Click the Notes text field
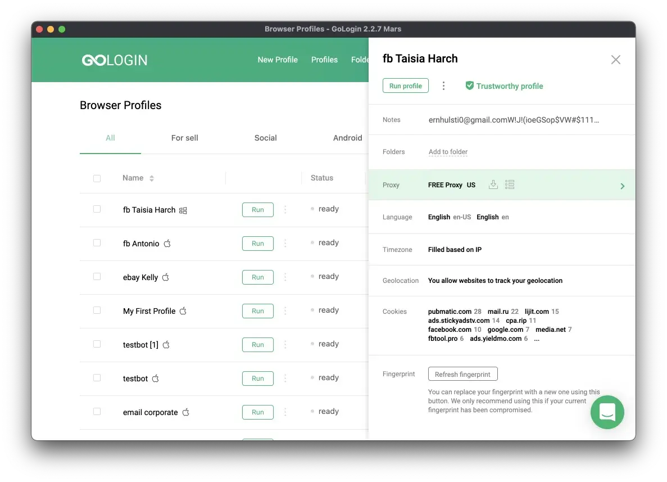The image size is (667, 482). point(514,120)
